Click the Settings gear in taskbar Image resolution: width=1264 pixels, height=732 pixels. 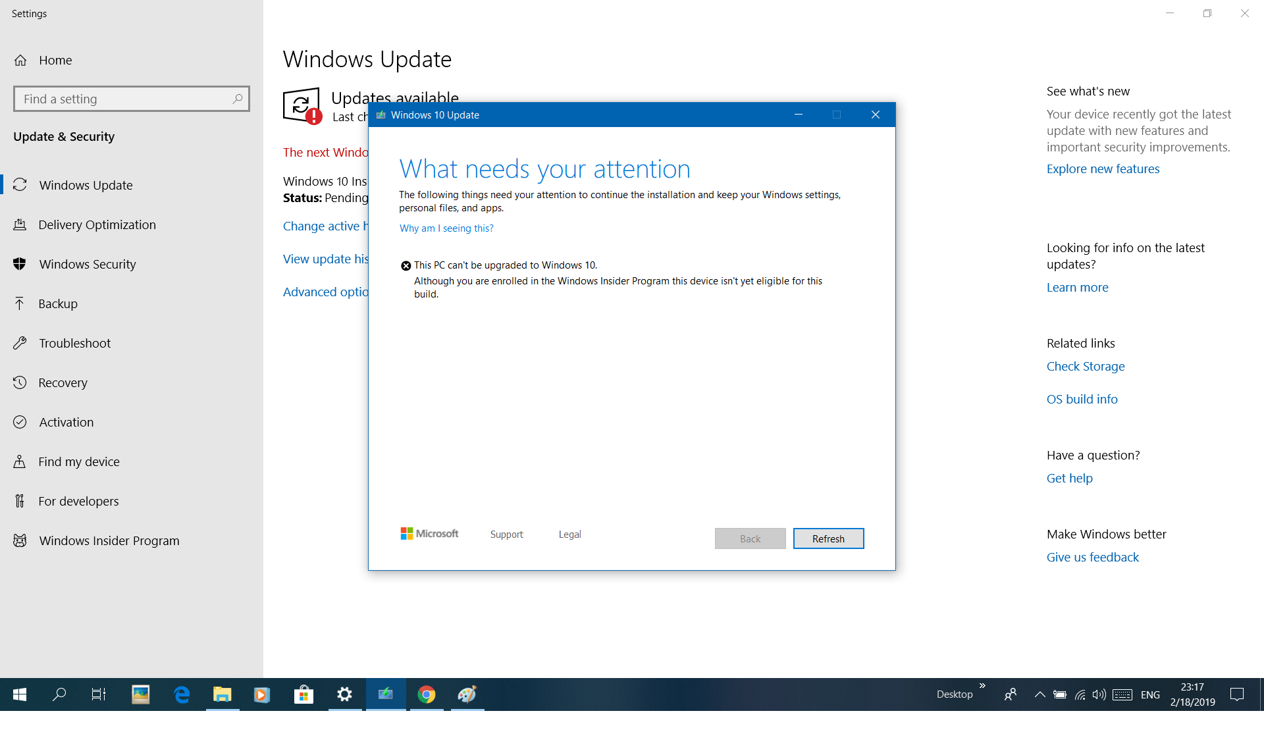(344, 694)
